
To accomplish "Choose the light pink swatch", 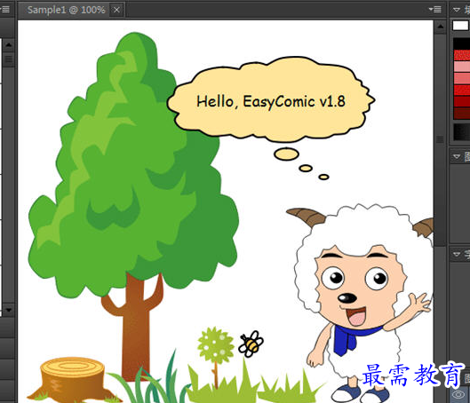I will (462, 67).
